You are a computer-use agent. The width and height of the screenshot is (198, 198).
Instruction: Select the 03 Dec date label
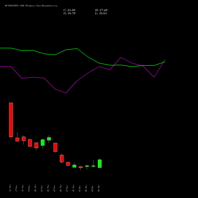(92, 188)
